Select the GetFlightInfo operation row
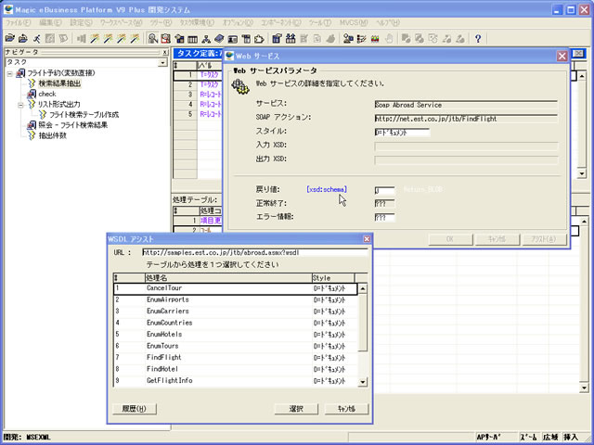The height and width of the screenshot is (445, 594). click(235, 381)
